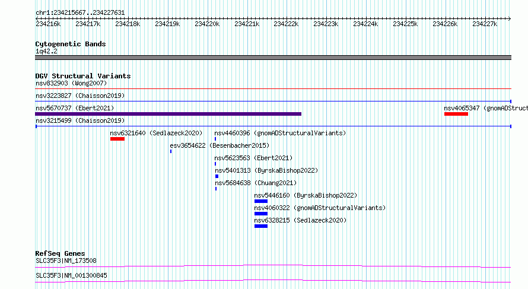Click the esv3654622 (Besenbacher2015) label

(x=220, y=145)
